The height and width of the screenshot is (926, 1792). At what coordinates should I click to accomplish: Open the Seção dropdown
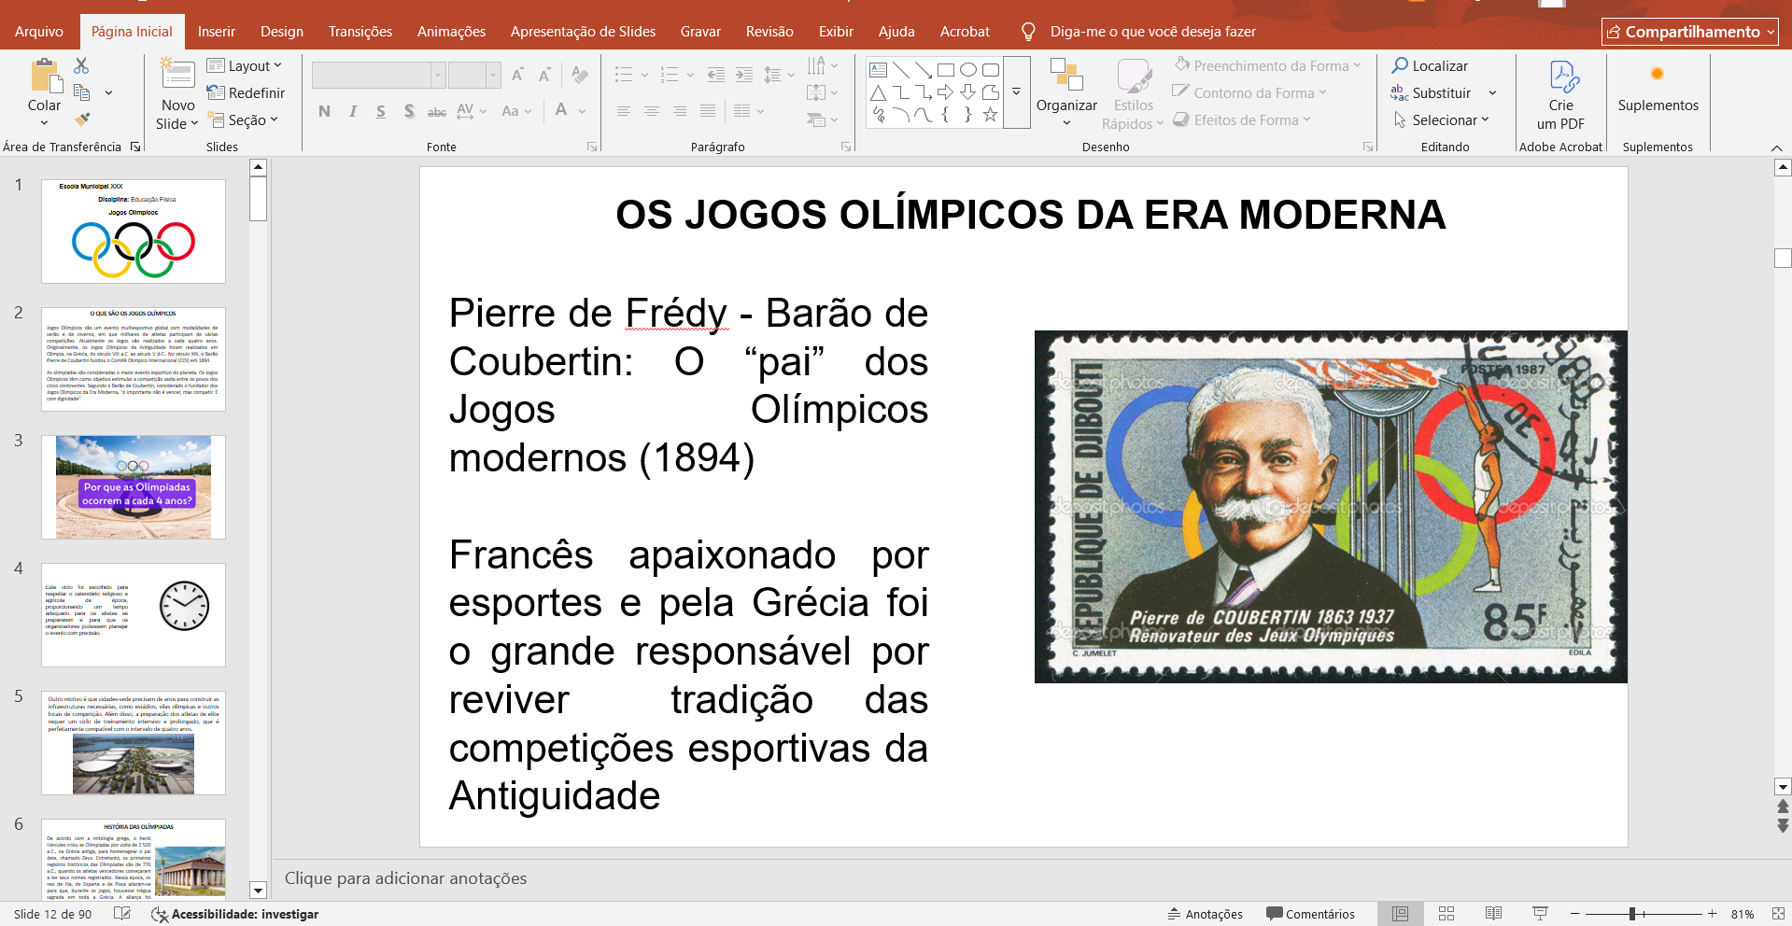pyautogui.click(x=245, y=119)
